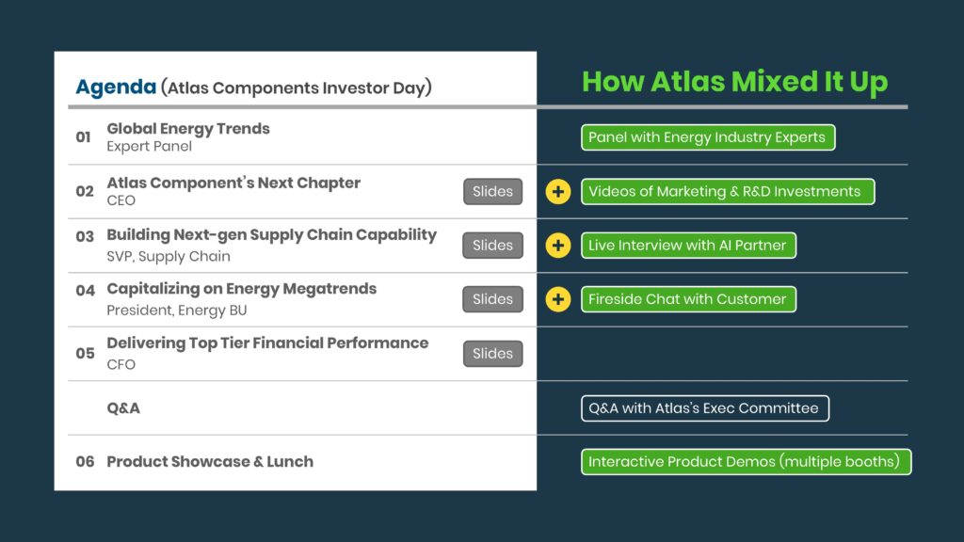Viewport: 964px width, 542px height.
Task: Click the plus icon beside Energy BU Slides
Action: (558, 300)
